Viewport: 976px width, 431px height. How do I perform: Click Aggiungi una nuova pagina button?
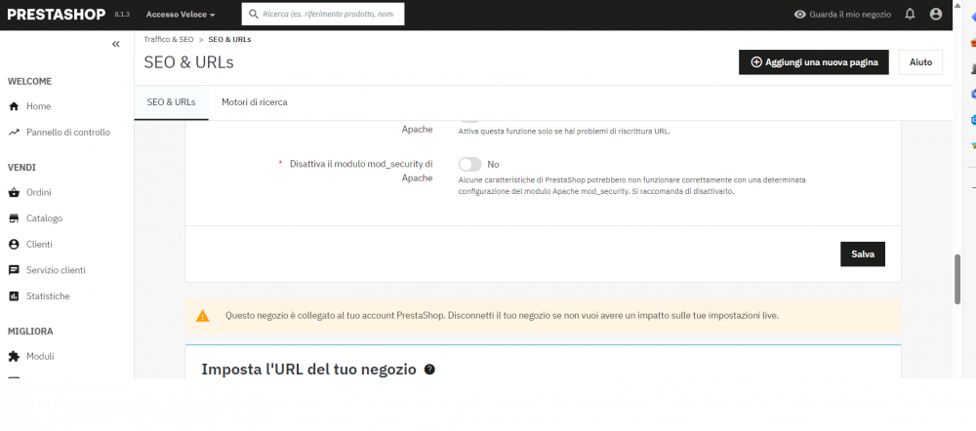(x=814, y=62)
